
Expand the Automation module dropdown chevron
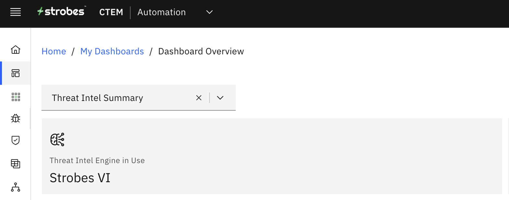coord(209,12)
